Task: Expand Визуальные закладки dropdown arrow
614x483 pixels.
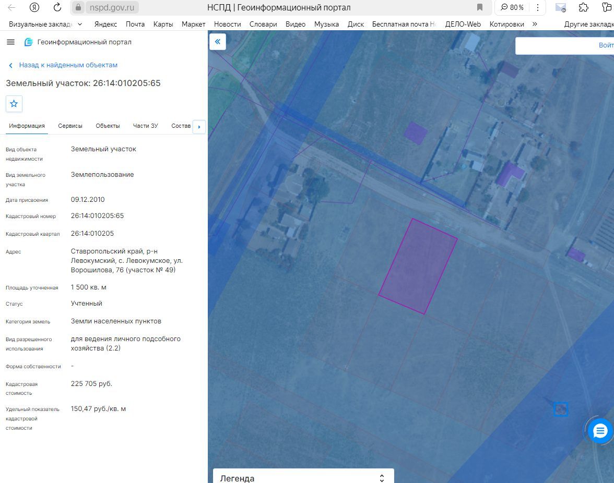Action: 80,24
